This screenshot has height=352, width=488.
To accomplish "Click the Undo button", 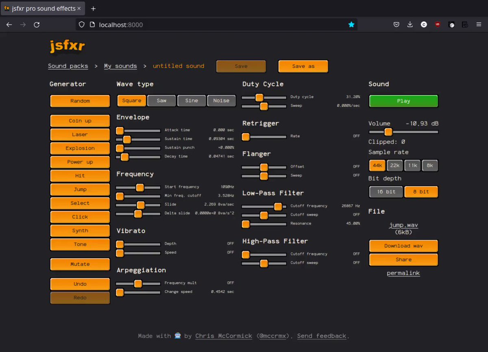I will coord(80,284).
